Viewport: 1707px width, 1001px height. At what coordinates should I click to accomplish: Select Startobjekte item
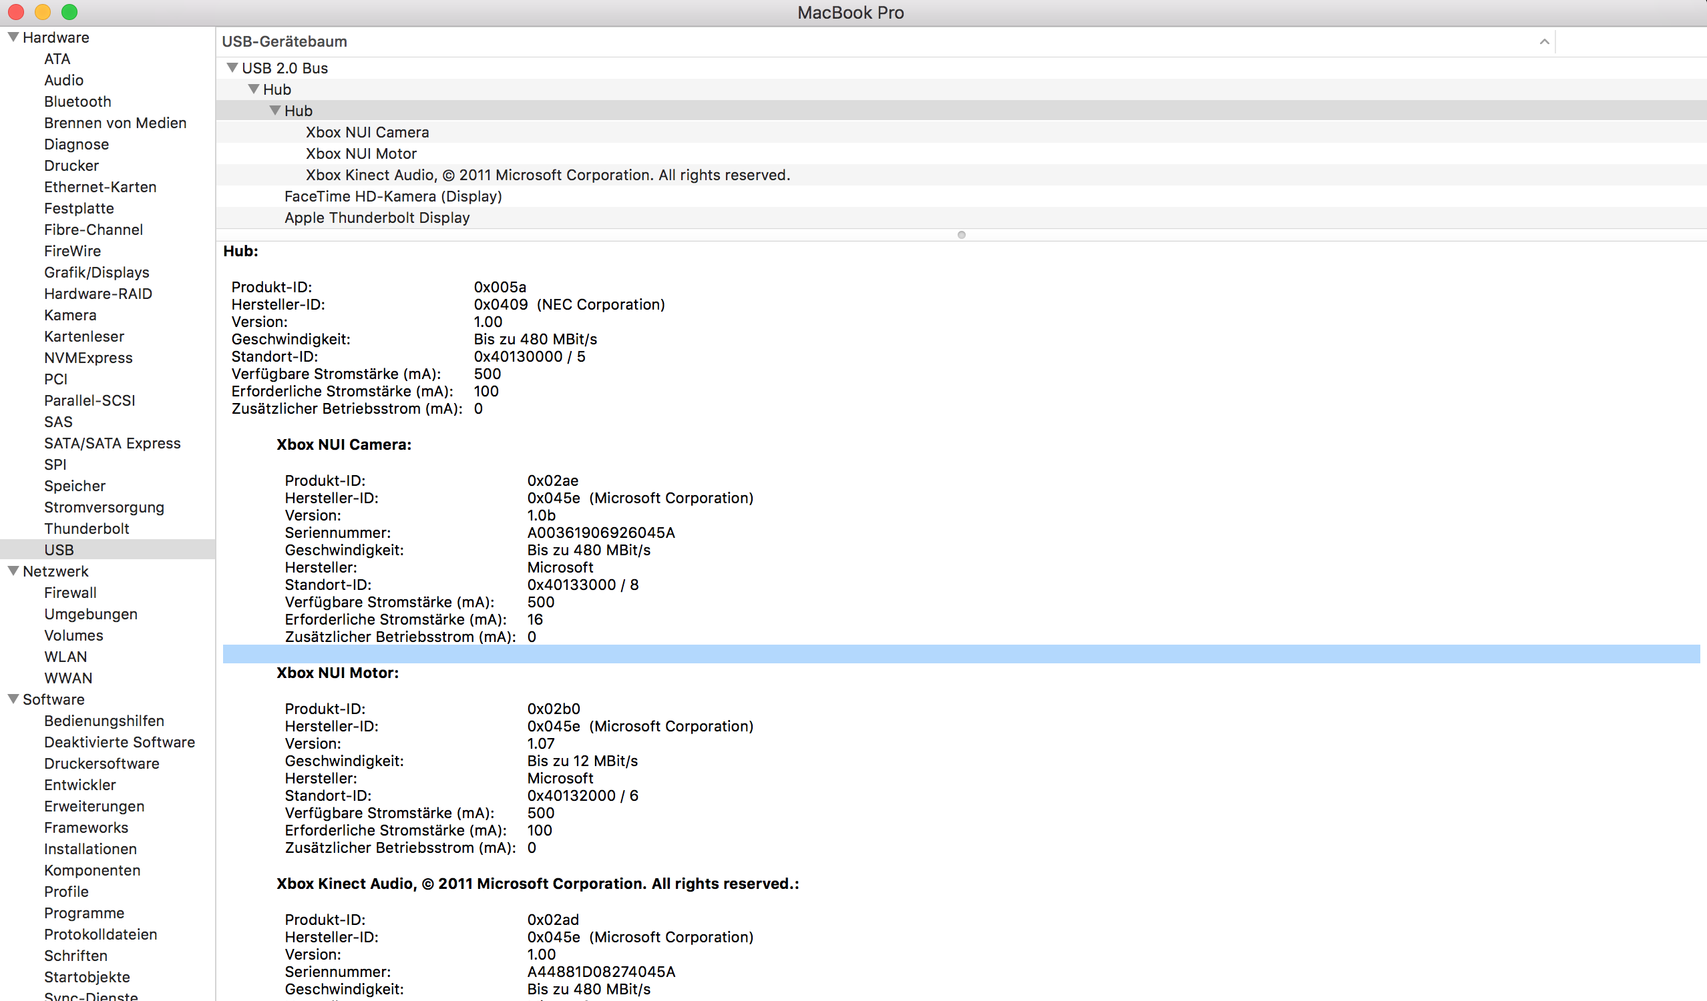pos(87,976)
